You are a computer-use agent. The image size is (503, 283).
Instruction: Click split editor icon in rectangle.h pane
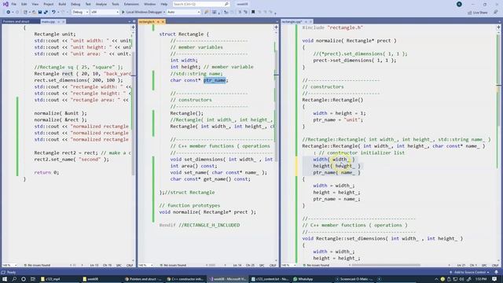pos(276,28)
